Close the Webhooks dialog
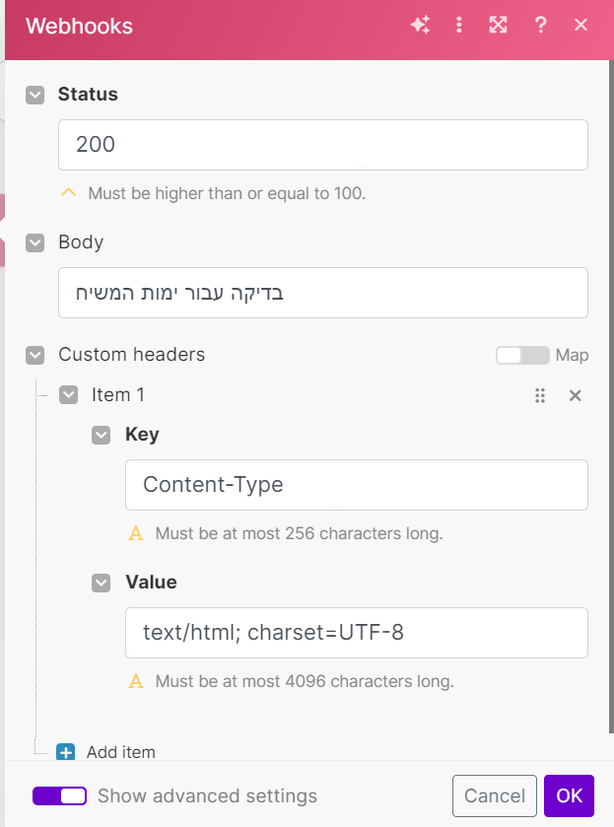The width and height of the screenshot is (614, 827). coord(580,26)
